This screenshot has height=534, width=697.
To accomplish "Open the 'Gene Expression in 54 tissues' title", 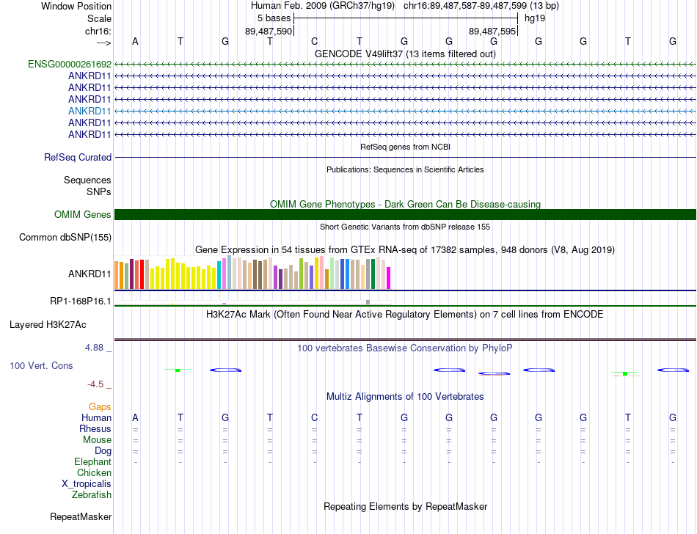I will click(x=405, y=250).
